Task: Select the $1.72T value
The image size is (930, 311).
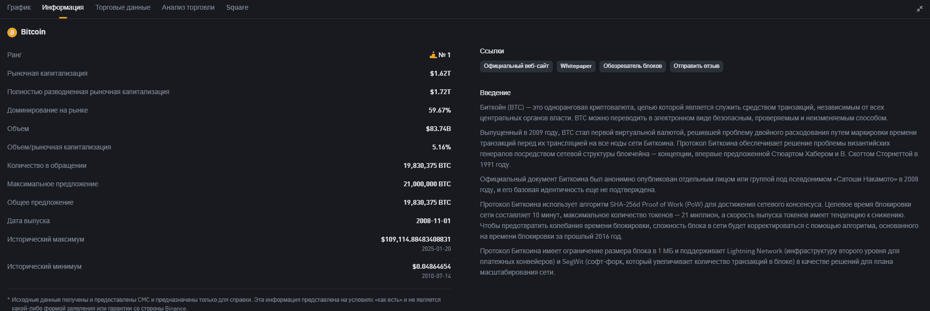Action: (440, 92)
